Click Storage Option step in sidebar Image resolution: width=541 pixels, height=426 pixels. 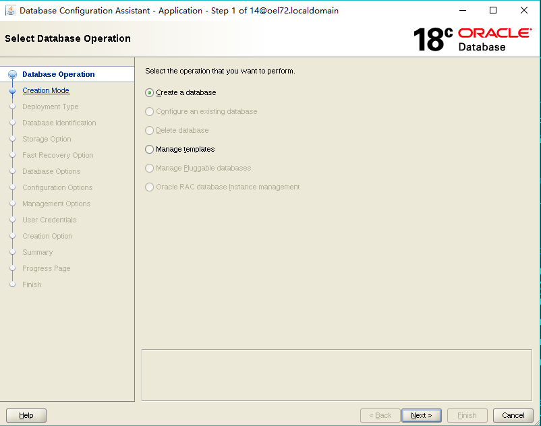pos(47,139)
